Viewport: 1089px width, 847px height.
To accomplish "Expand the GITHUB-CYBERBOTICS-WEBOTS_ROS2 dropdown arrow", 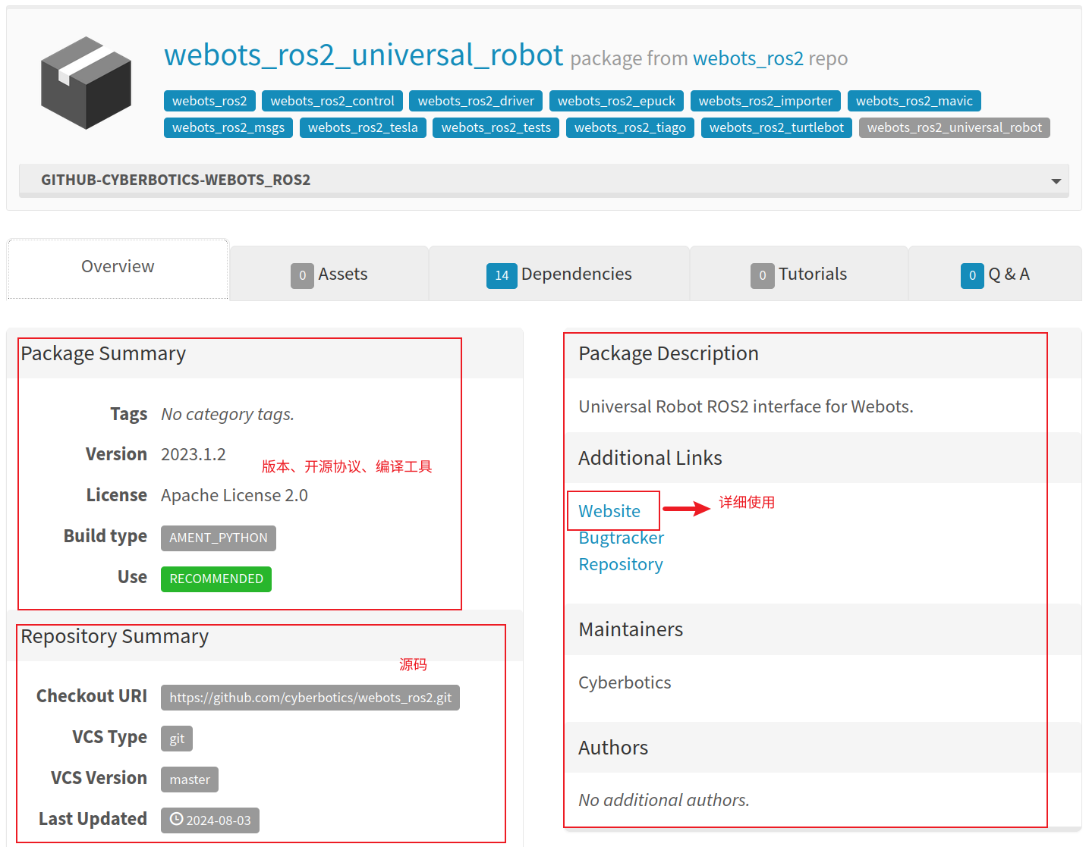I will pyautogui.click(x=1056, y=180).
